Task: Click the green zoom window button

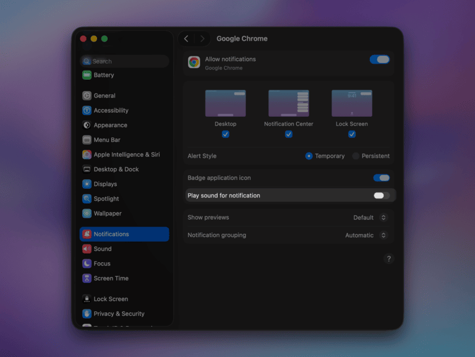Action: [105, 39]
